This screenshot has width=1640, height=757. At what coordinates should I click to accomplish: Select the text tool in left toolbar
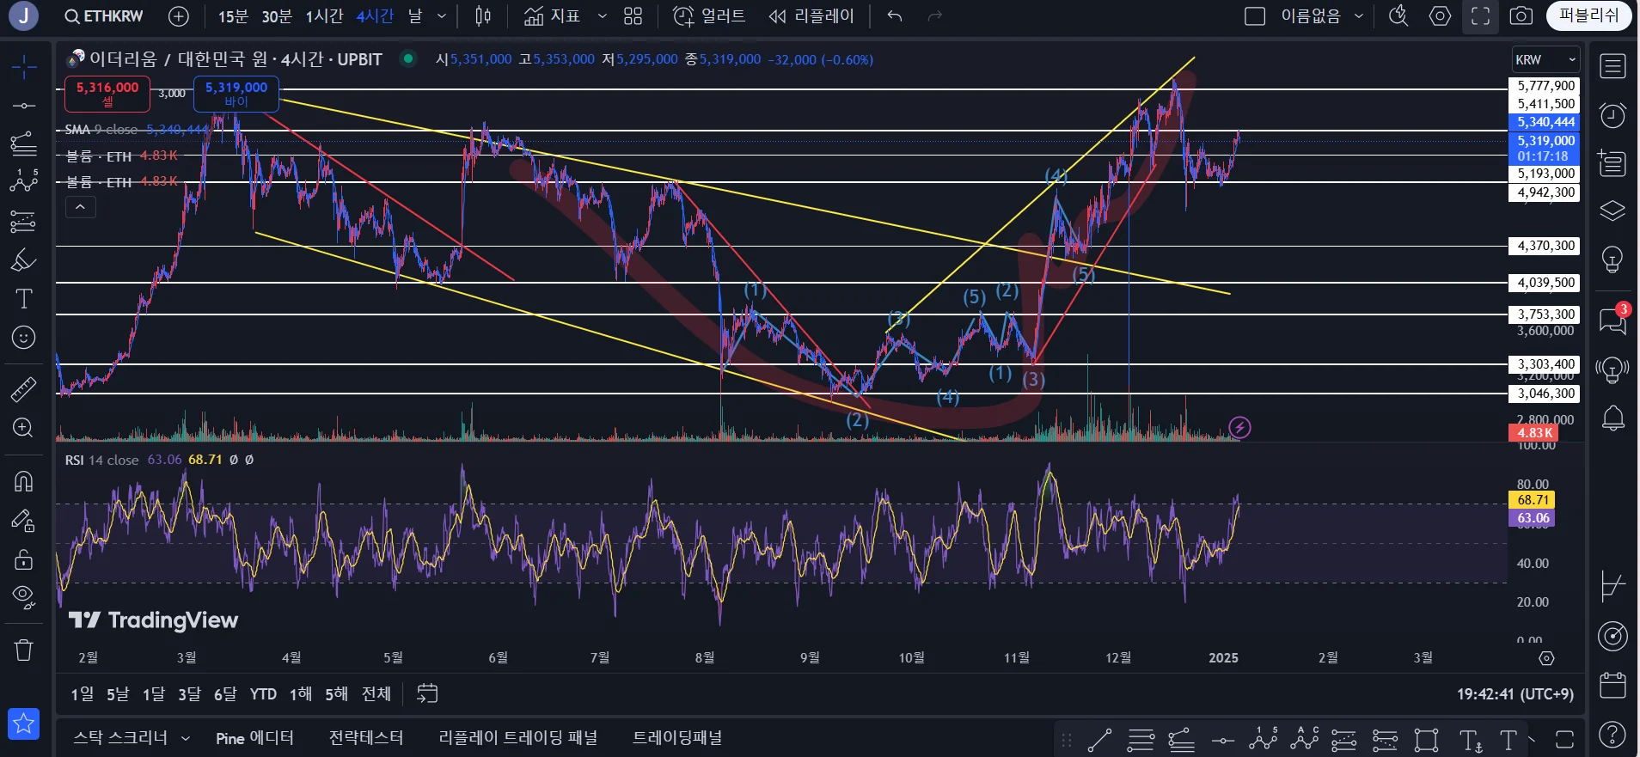[23, 299]
